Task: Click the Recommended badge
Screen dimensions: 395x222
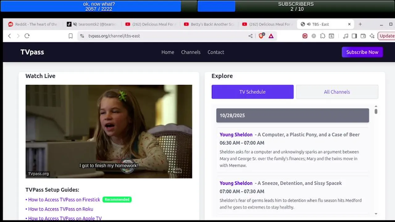Action: coord(117,199)
